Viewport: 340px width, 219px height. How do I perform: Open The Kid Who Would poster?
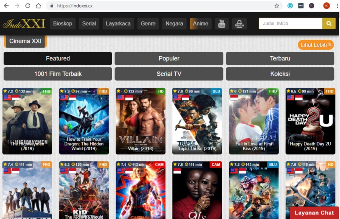pos(84,190)
